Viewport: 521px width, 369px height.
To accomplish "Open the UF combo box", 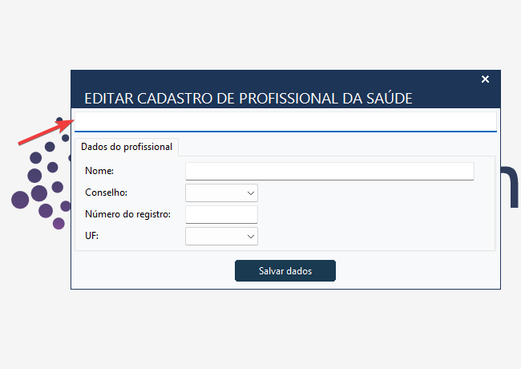I will point(221,237).
